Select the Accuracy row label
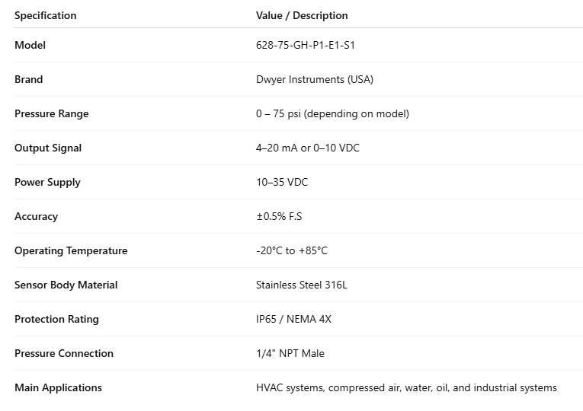Screen dimensions: 583x411 (36, 216)
